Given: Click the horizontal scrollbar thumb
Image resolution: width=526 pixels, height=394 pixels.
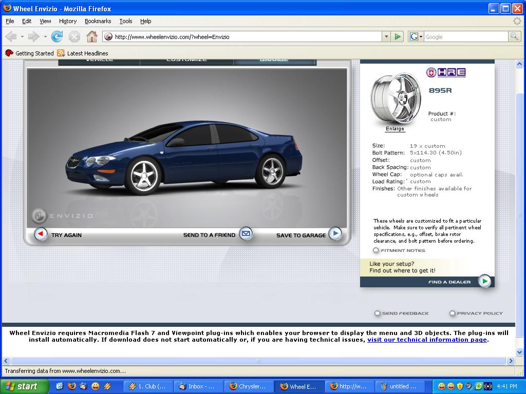Looking at the screenshot, I should click(258, 361).
